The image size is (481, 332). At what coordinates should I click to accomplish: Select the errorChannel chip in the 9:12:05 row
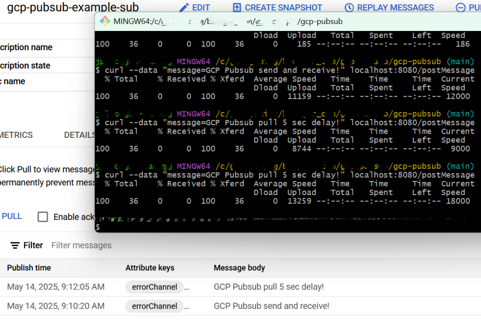(x=154, y=287)
